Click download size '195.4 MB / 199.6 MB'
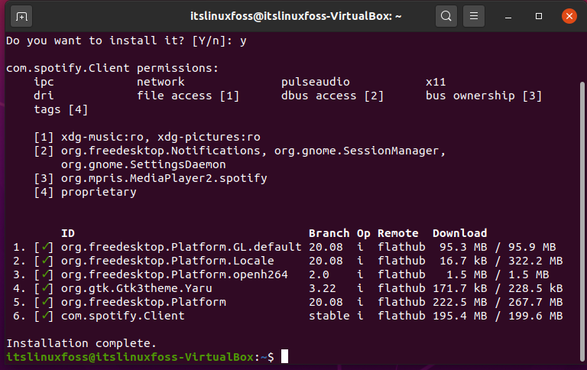Image resolution: width=587 pixels, height=370 pixels. (498, 316)
